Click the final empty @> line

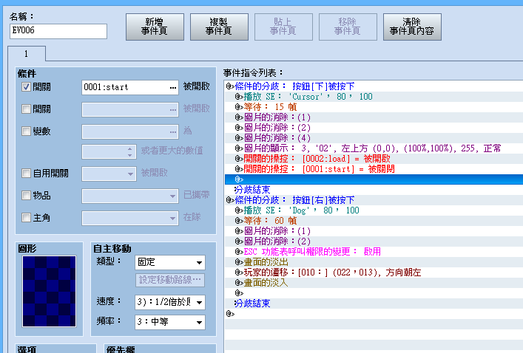pyautogui.click(x=374, y=314)
